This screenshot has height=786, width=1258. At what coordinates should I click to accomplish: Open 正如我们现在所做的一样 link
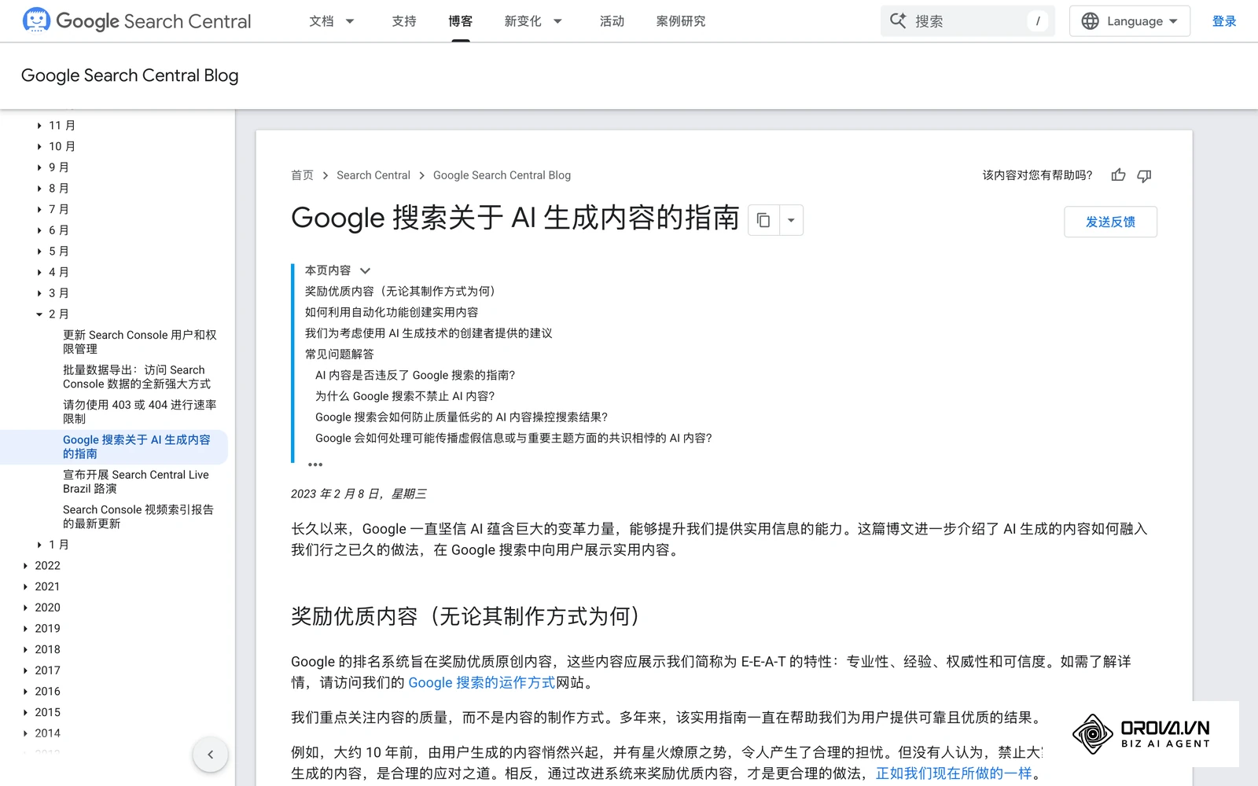click(x=954, y=773)
